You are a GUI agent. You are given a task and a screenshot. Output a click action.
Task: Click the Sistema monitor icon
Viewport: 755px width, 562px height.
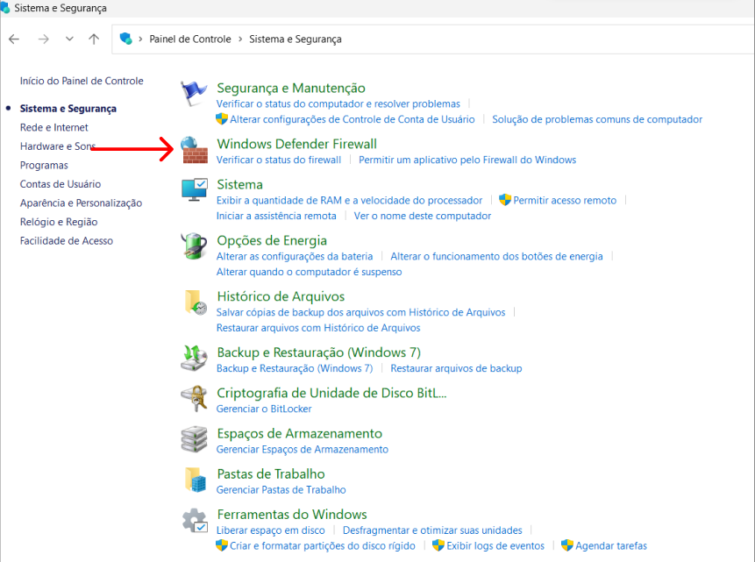pyautogui.click(x=195, y=191)
